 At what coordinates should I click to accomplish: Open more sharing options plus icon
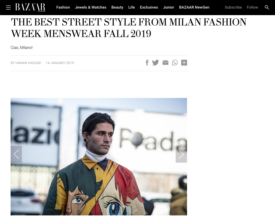(x=184, y=63)
